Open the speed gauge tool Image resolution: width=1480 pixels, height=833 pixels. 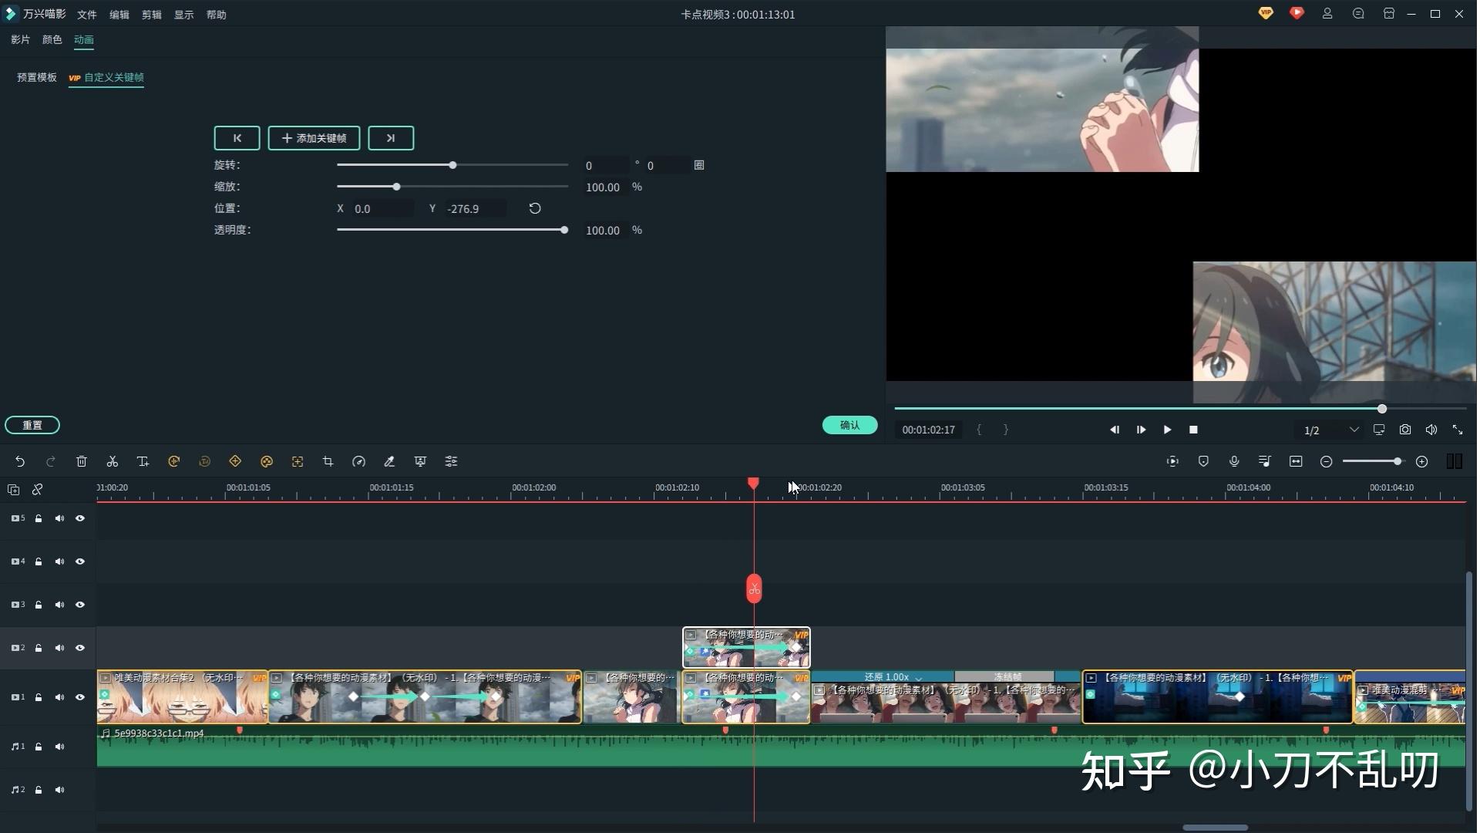point(359,461)
